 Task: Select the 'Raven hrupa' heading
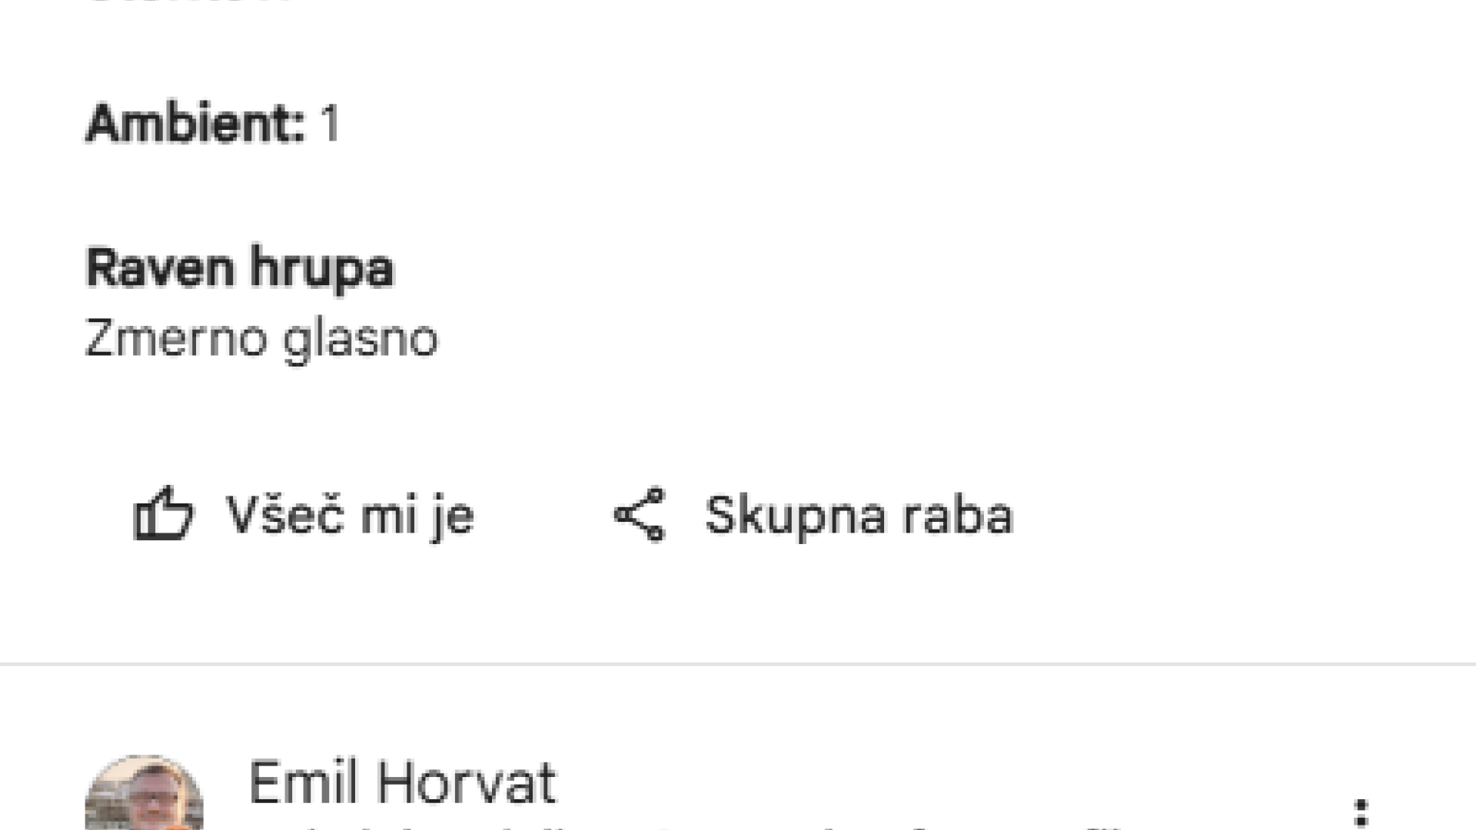[x=240, y=268]
